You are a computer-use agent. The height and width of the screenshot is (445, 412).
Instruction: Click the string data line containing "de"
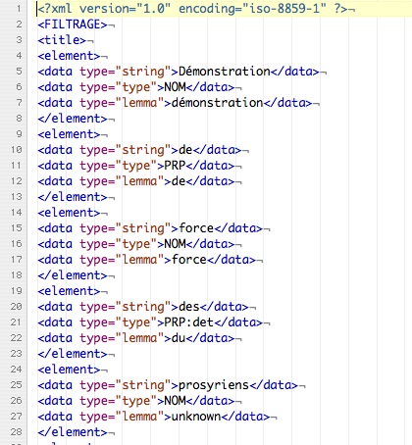139,150
